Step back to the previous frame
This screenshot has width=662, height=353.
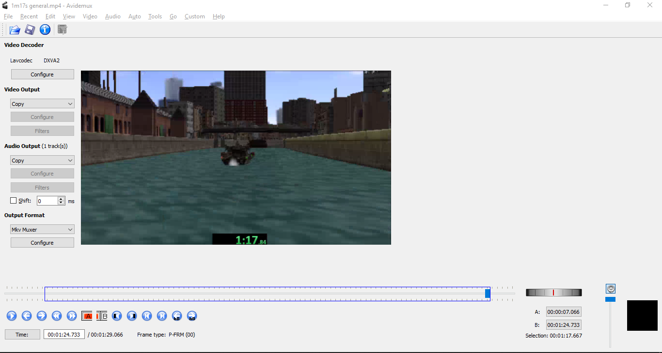click(27, 316)
